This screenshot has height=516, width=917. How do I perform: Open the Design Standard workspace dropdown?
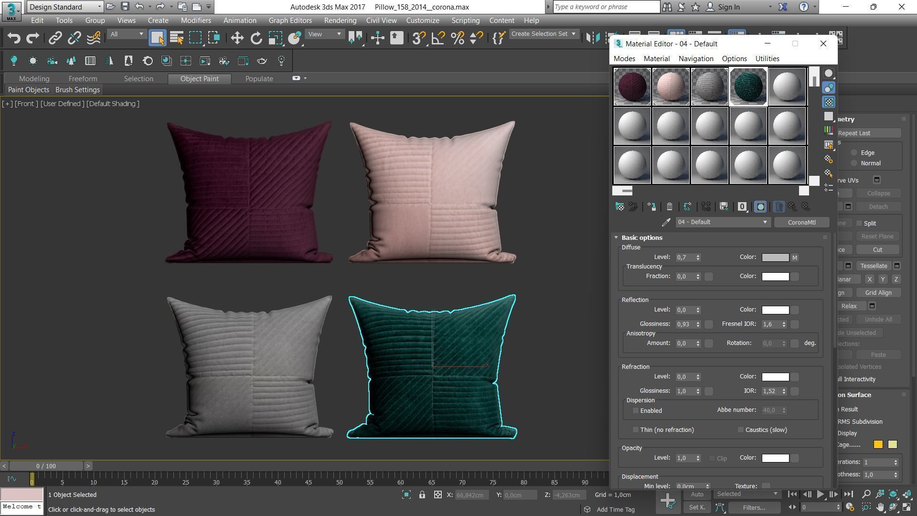click(x=65, y=7)
